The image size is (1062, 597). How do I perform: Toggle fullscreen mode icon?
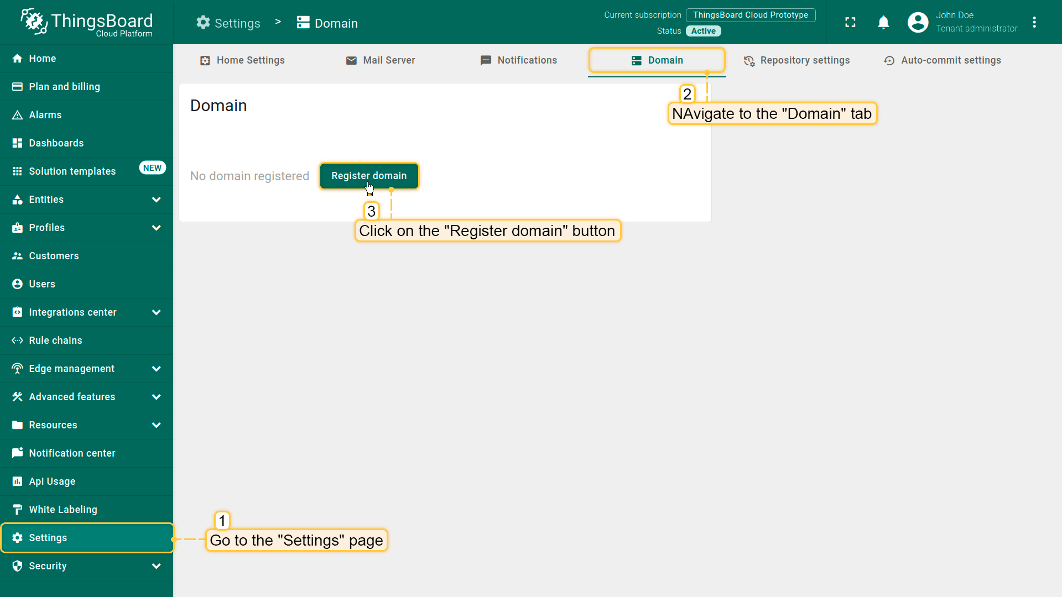click(x=850, y=22)
